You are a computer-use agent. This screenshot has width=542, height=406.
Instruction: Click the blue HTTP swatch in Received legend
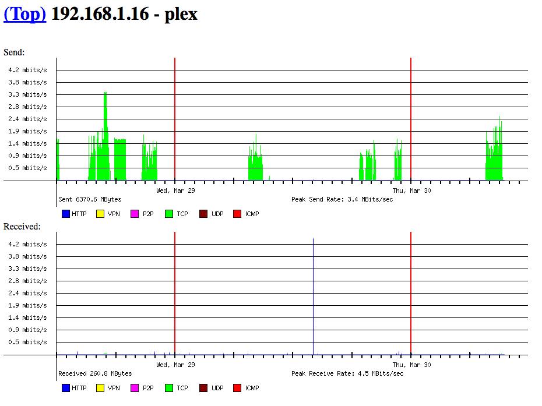[x=66, y=388]
